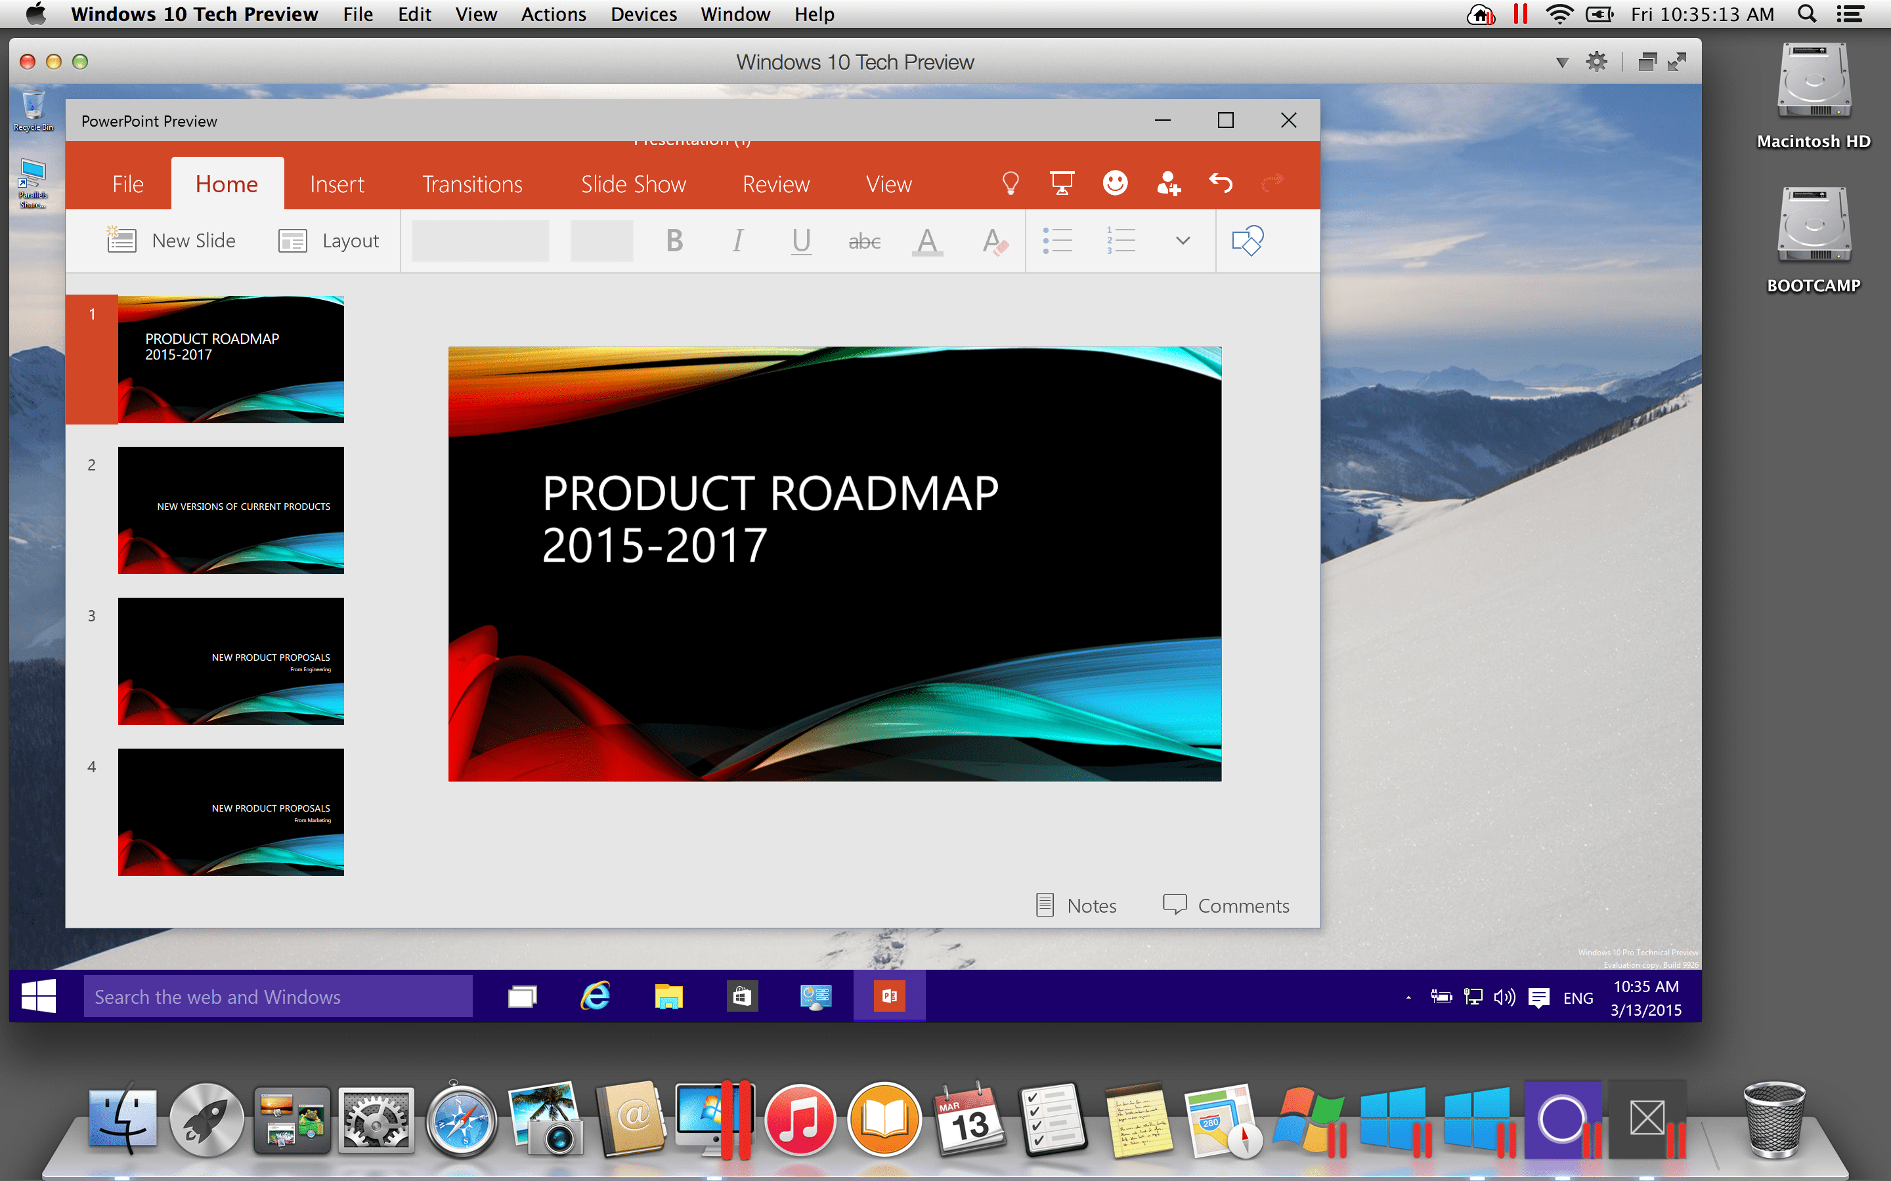Open the Action Center notifications icon
Screen dimensions: 1891x1181
(1538, 997)
